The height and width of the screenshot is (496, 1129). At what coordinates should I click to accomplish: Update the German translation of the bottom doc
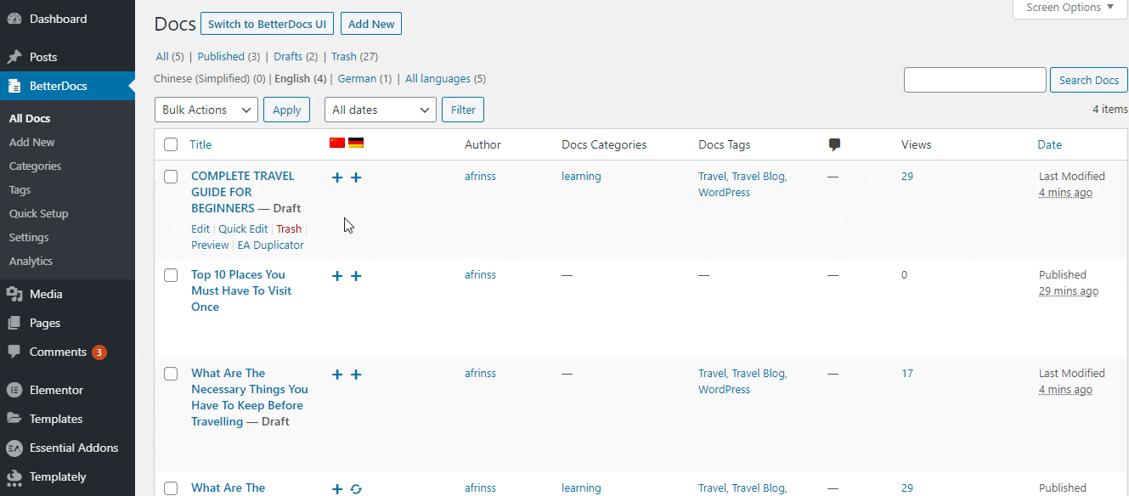tap(356, 488)
